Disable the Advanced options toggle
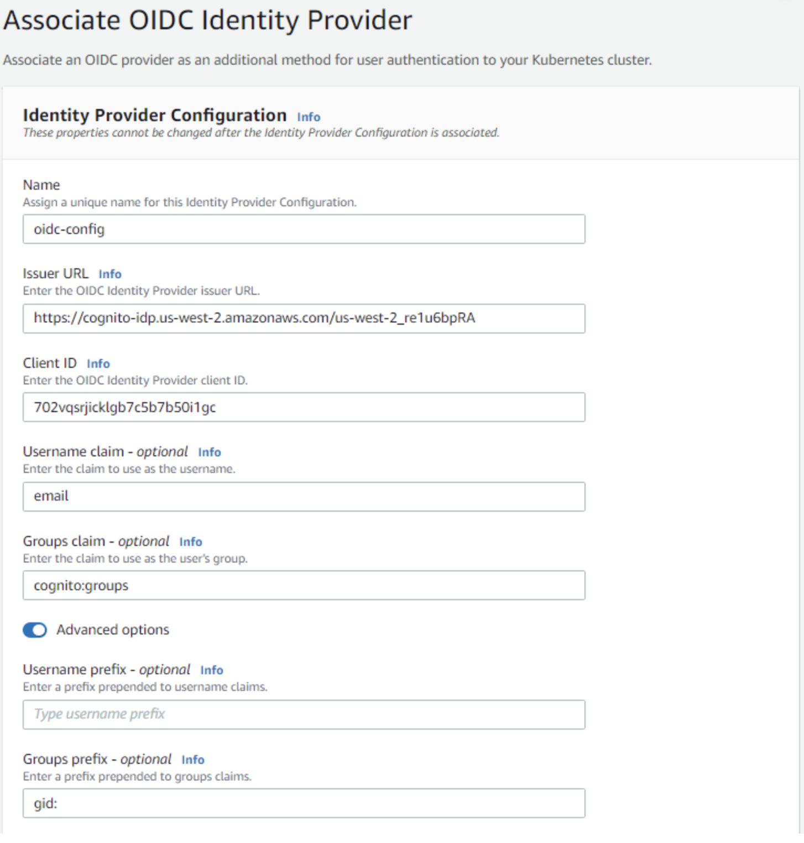This screenshot has height=843, width=804. pos(34,630)
